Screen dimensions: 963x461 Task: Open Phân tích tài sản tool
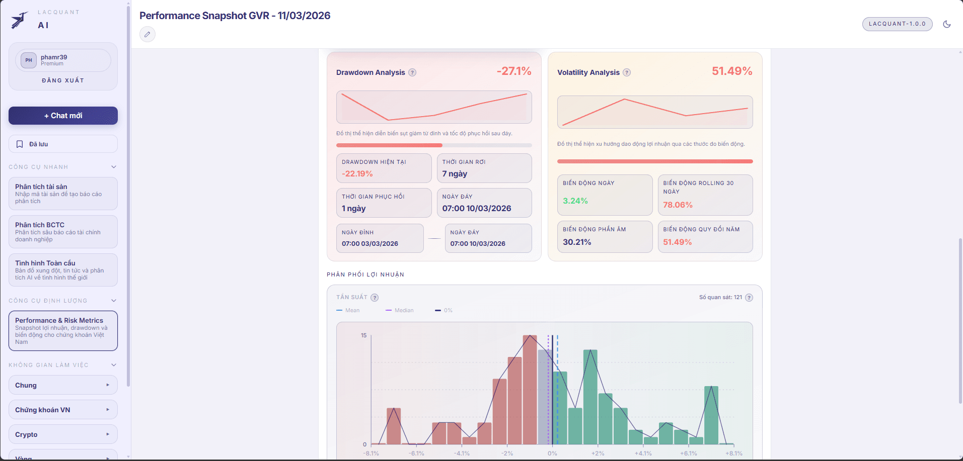coord(63,194)
